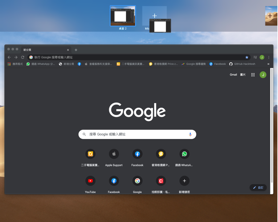Open the Facebook bookmark in bookmarks bar
This screenshot has height=222, width=278.
(x=218, y=64)
